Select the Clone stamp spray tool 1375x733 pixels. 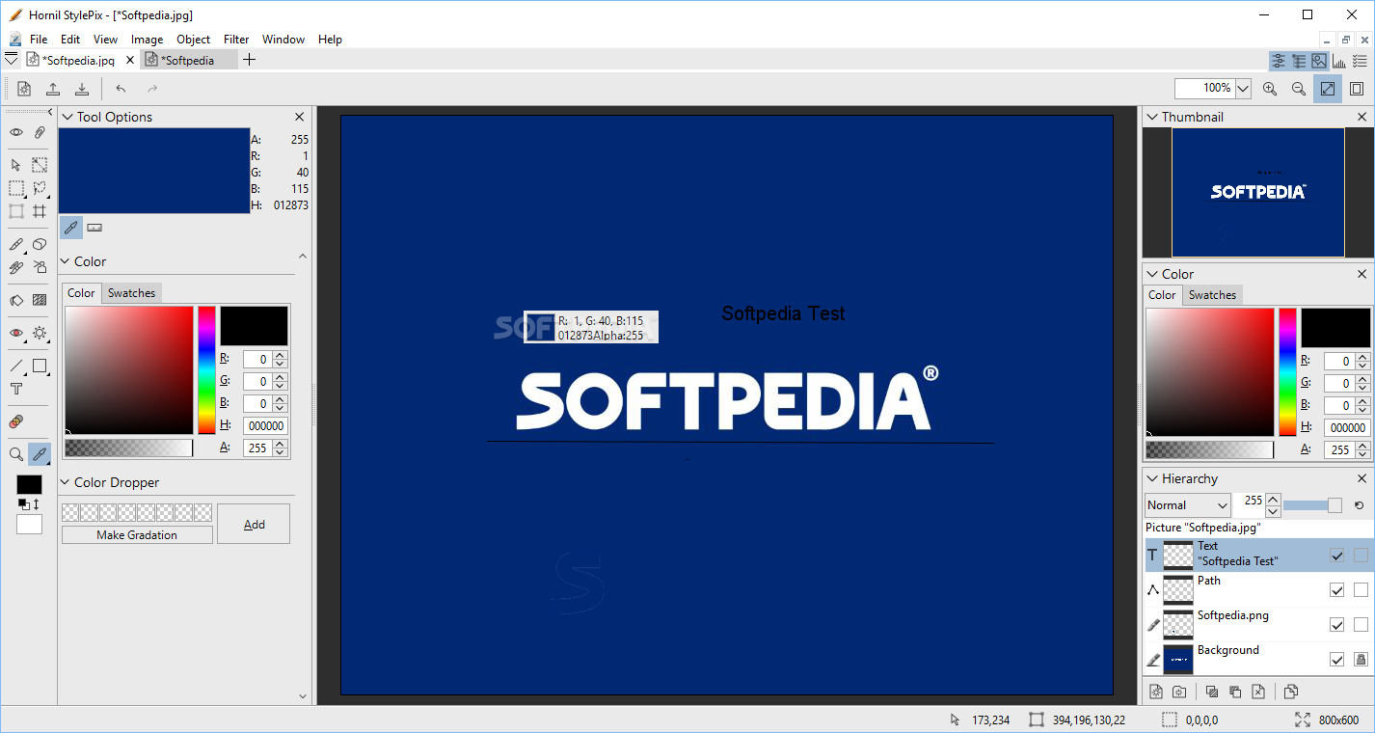40,267
